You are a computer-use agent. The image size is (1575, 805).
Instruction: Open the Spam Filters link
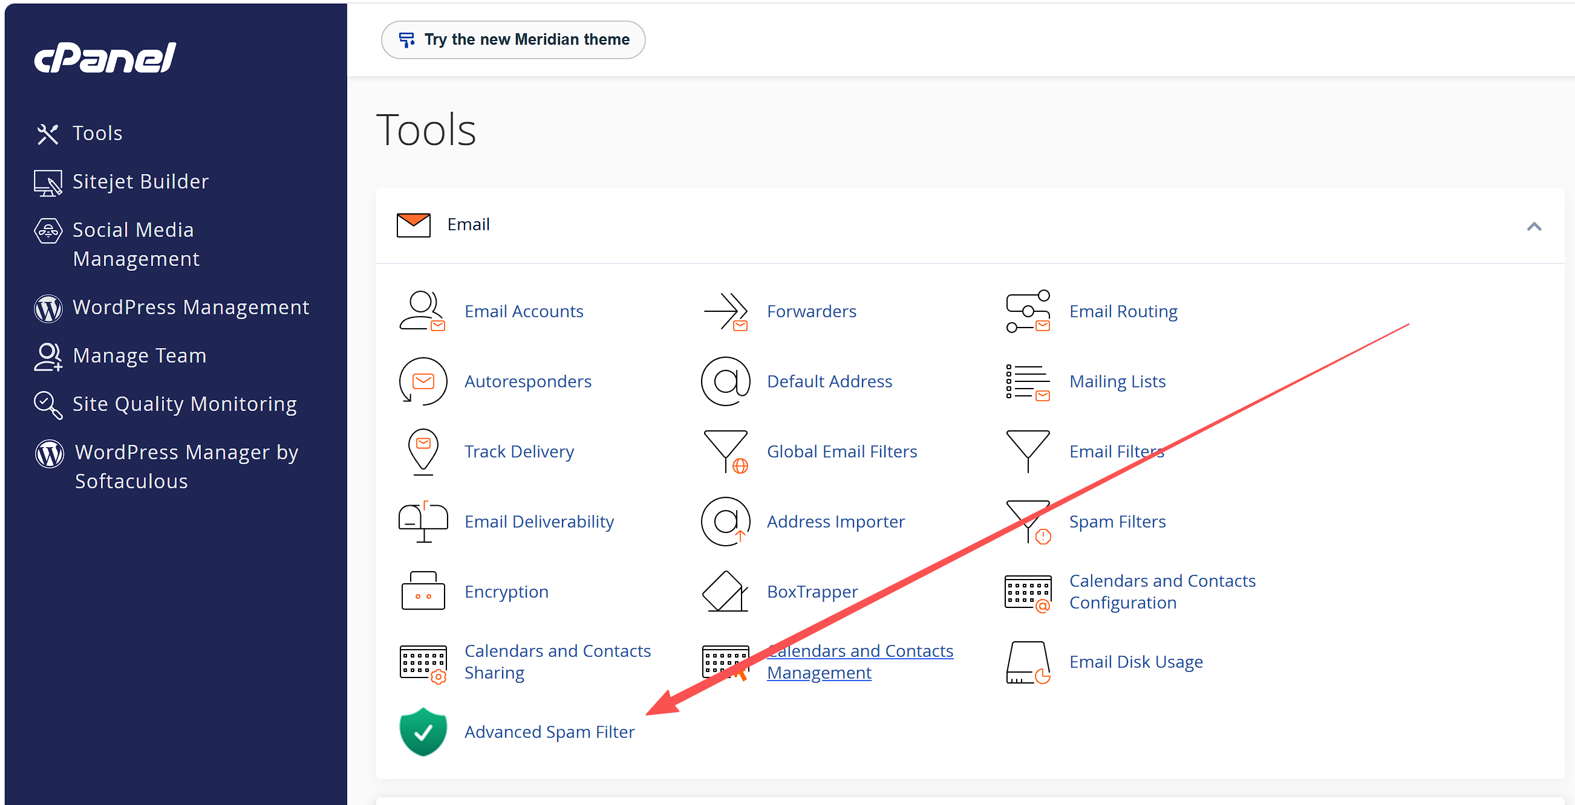[1117, 522]
